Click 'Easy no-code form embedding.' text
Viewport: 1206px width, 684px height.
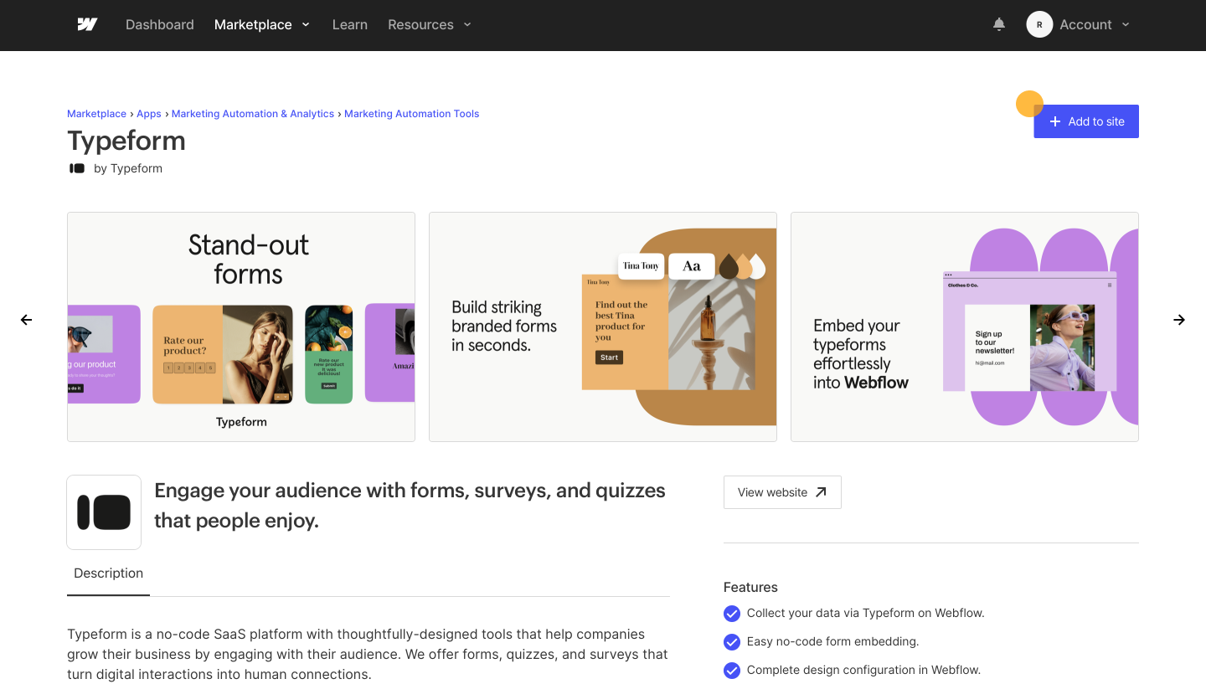coord(833,642)
